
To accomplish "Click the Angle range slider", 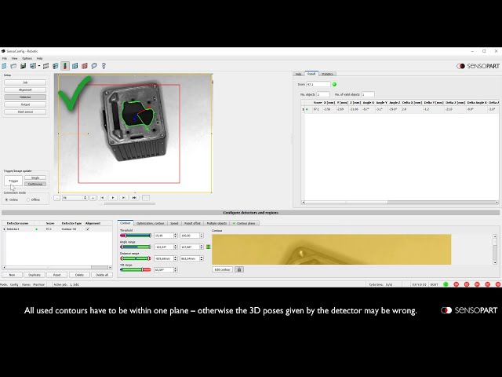I will (136, 247).
